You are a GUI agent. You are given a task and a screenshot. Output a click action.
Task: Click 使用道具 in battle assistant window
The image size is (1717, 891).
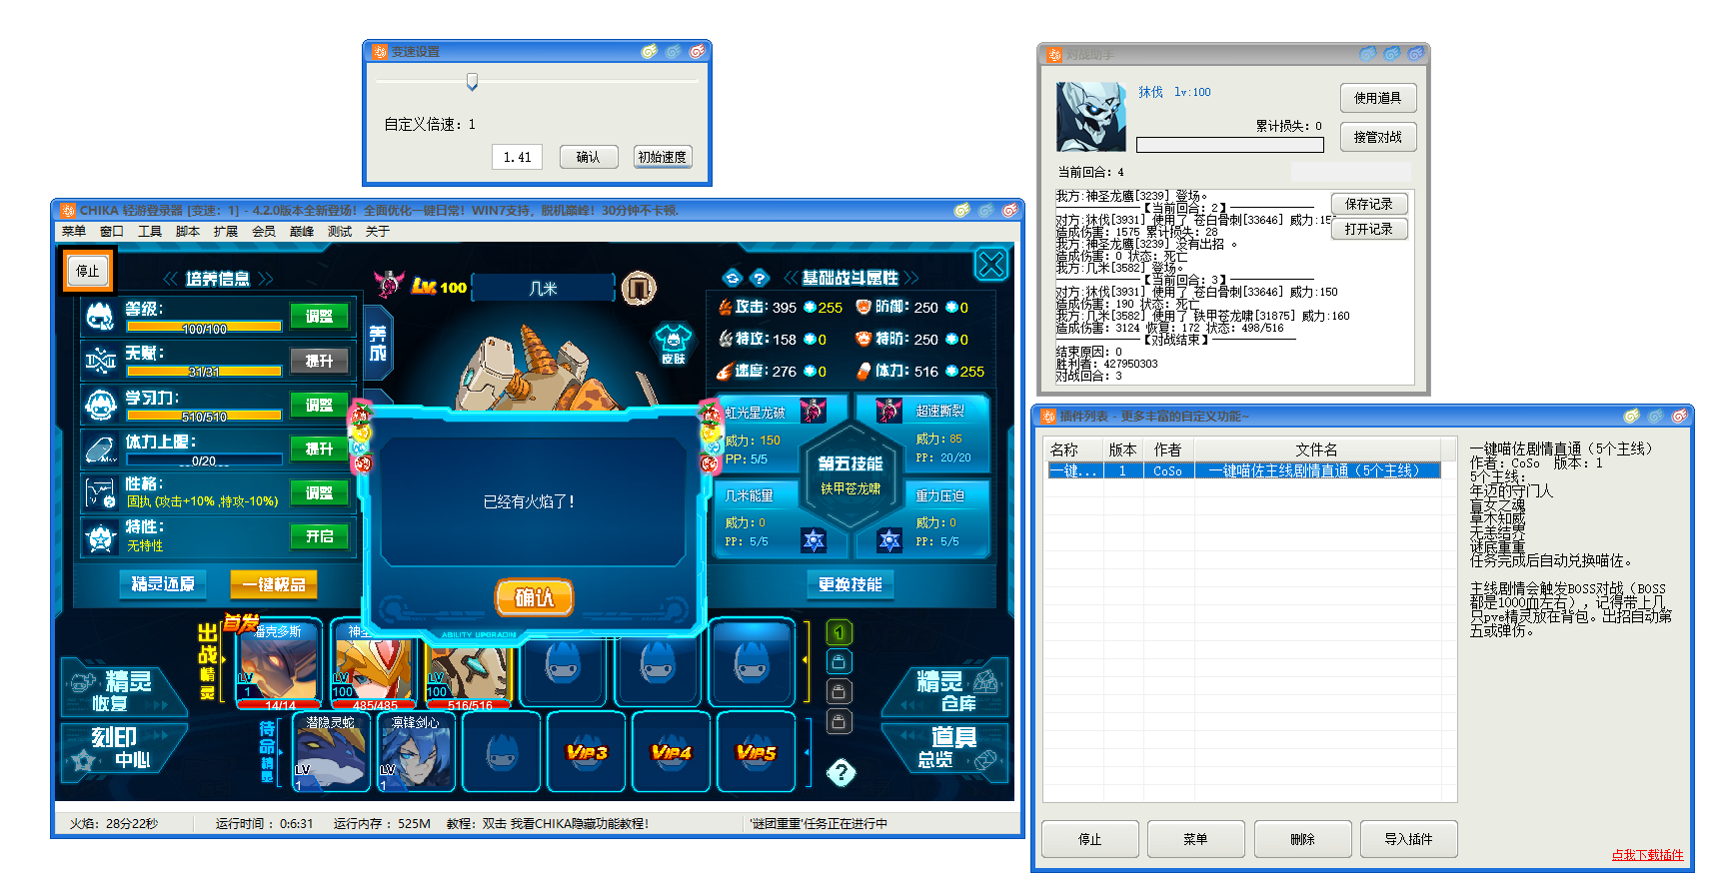point(1378,98)
